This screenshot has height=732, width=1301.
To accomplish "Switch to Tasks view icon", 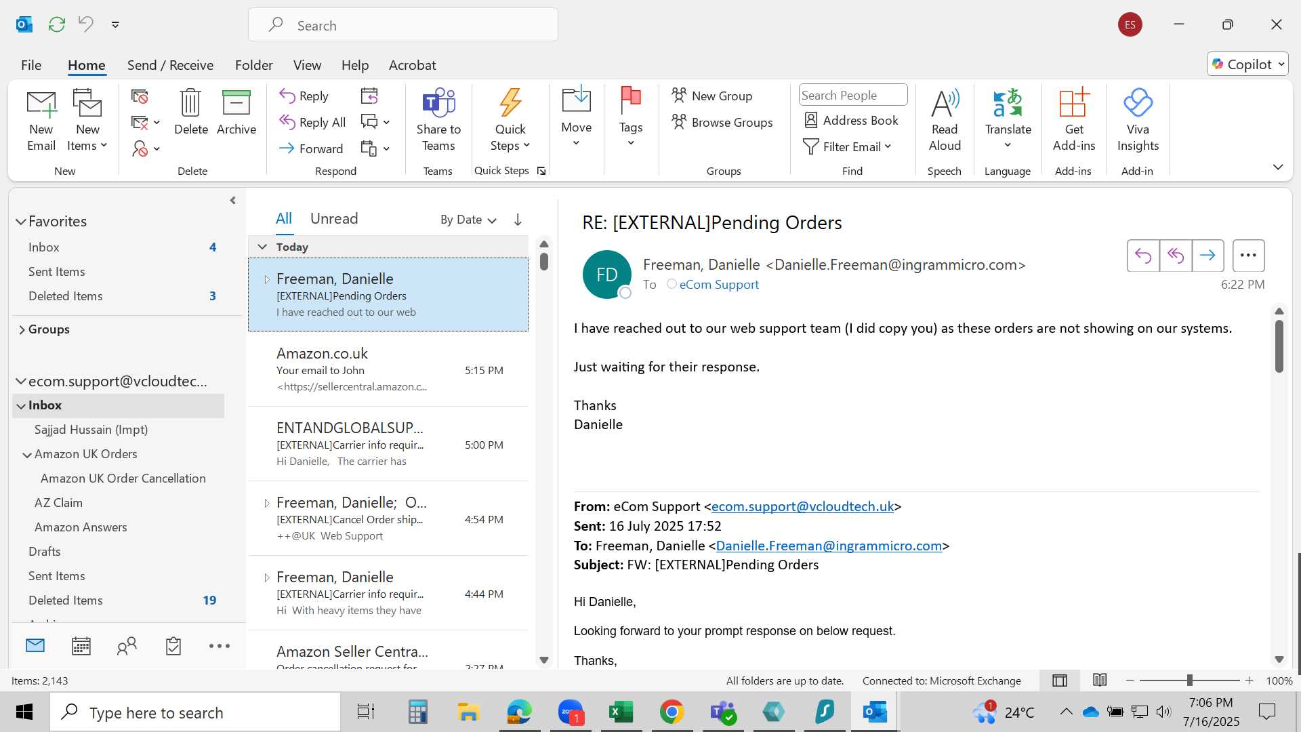I will tap(173, 646).
